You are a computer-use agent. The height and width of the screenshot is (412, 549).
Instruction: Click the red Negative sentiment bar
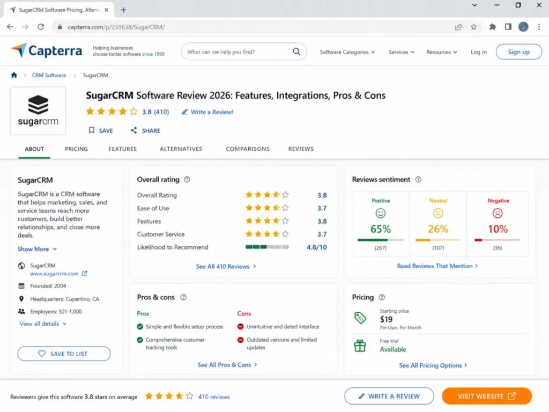pyautogui.click(x=497, y=240)
